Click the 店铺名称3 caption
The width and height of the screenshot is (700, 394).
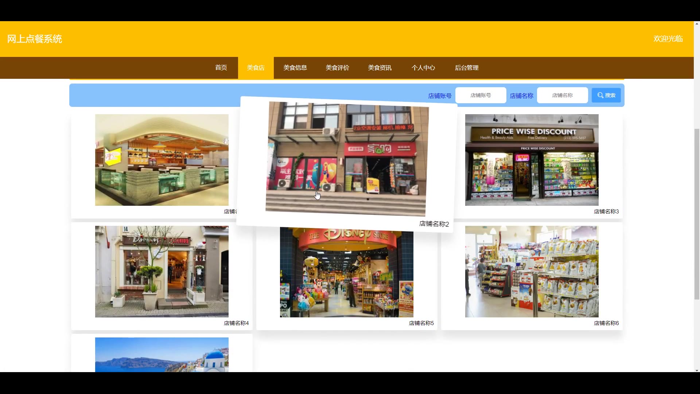606,212
